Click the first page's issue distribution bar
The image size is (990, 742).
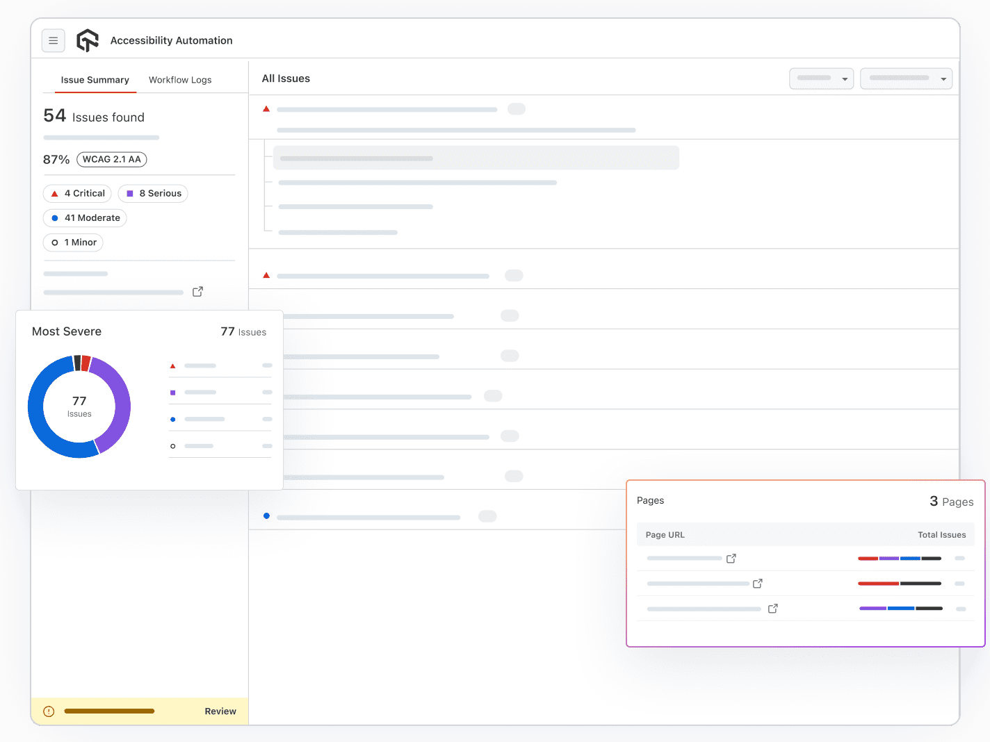click(900, 558)
